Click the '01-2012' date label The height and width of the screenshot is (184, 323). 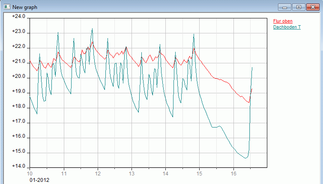(x=39, y=180)
